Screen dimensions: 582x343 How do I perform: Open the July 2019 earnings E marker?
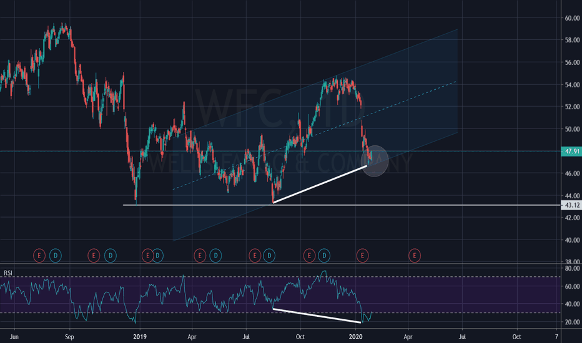tap(255, 256)
